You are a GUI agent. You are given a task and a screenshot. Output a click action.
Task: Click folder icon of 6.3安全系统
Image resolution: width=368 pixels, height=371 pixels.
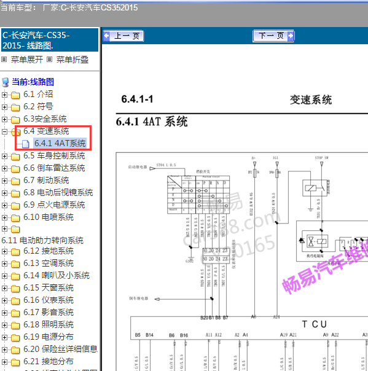tap(15, 120)
